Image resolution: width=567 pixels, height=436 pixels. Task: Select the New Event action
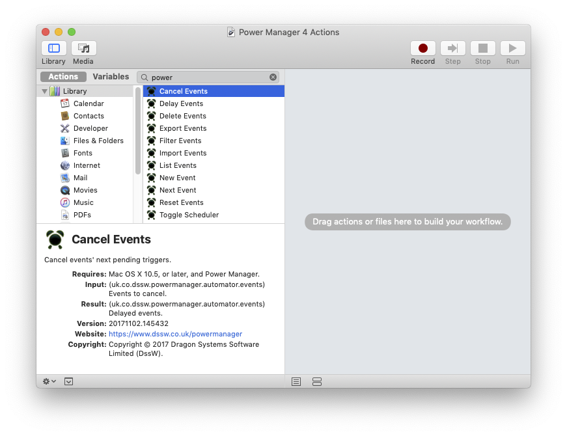tap(214, 178)
